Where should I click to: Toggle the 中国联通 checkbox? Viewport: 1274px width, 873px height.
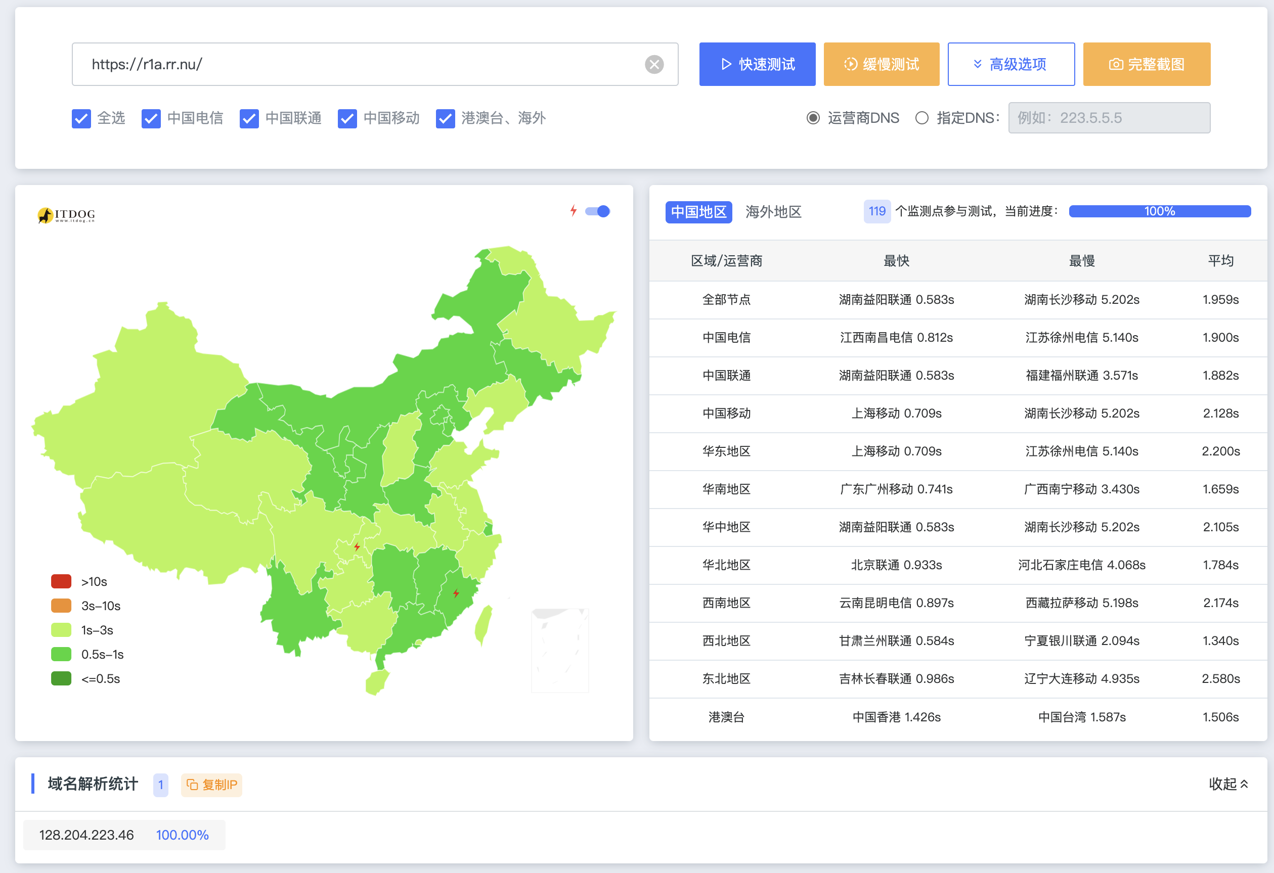pyautogui.click(x=249, y=118)
